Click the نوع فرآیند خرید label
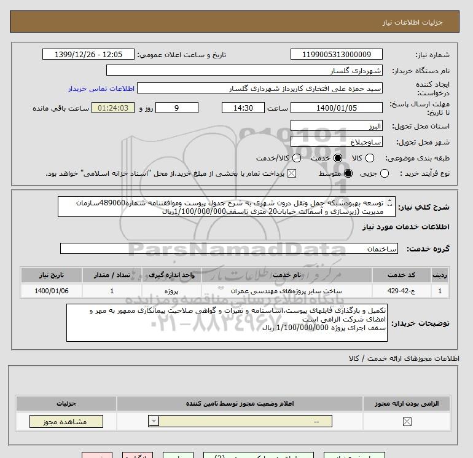 [424, 173]
